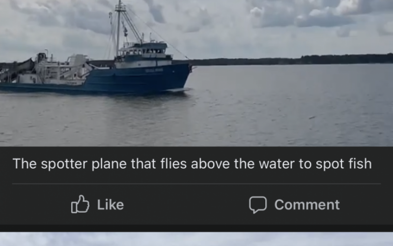Open the next post image below
Screen dimensions: 393x246
tap(196, 239)
